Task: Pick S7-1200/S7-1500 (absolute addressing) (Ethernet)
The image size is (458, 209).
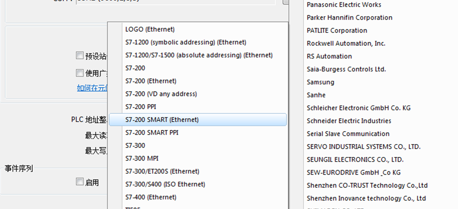Action: pos(199,55)
